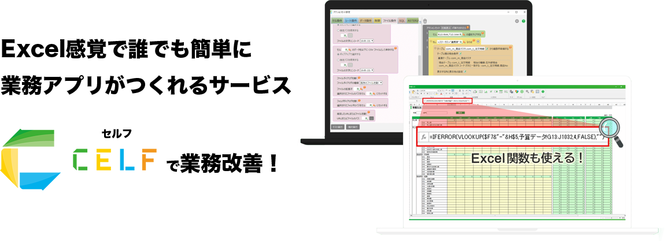Click the 補完実行 button
The image size is (665, 241).
click(353, 127)
